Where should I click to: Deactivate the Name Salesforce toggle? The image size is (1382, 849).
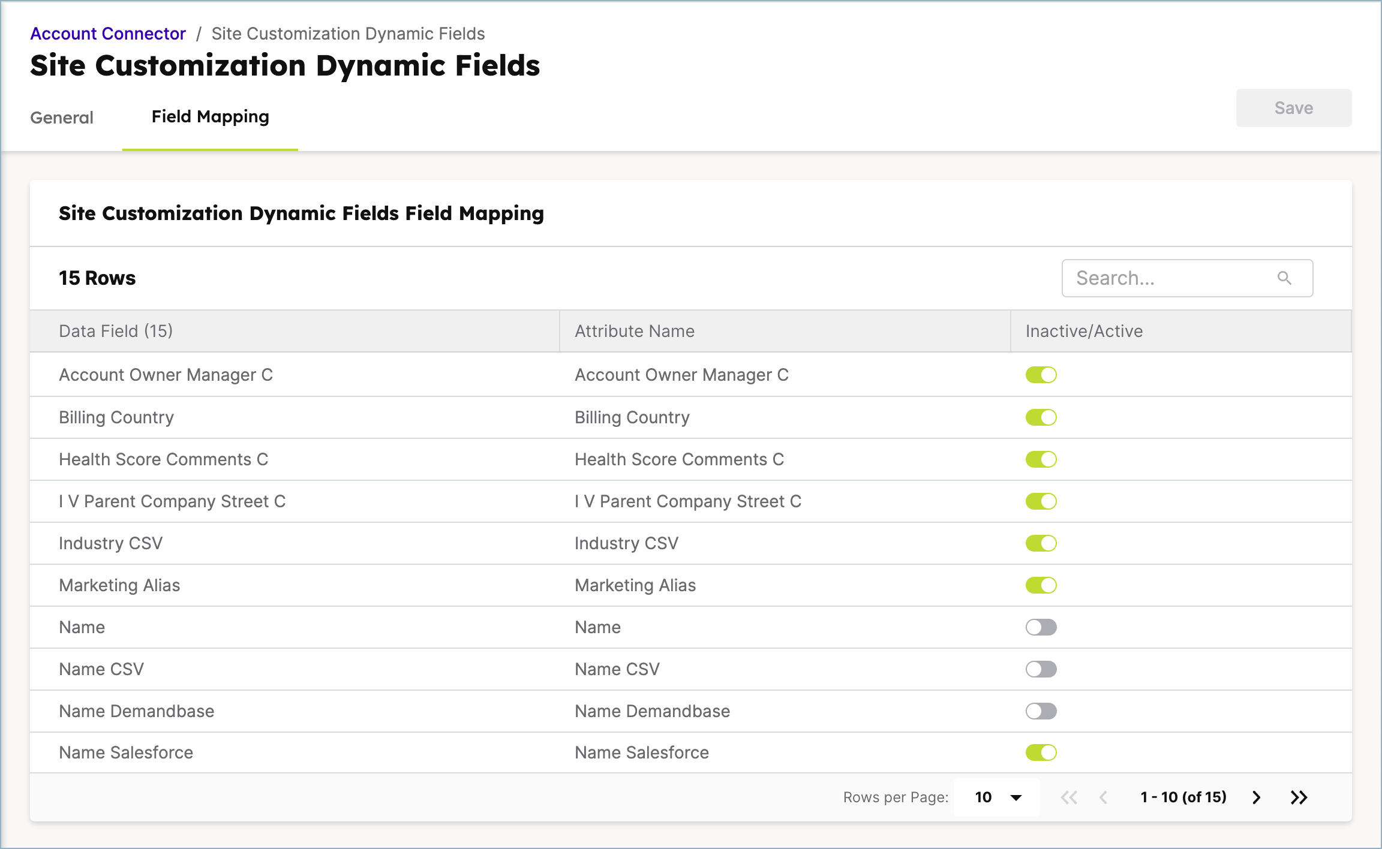point(1041,752)
